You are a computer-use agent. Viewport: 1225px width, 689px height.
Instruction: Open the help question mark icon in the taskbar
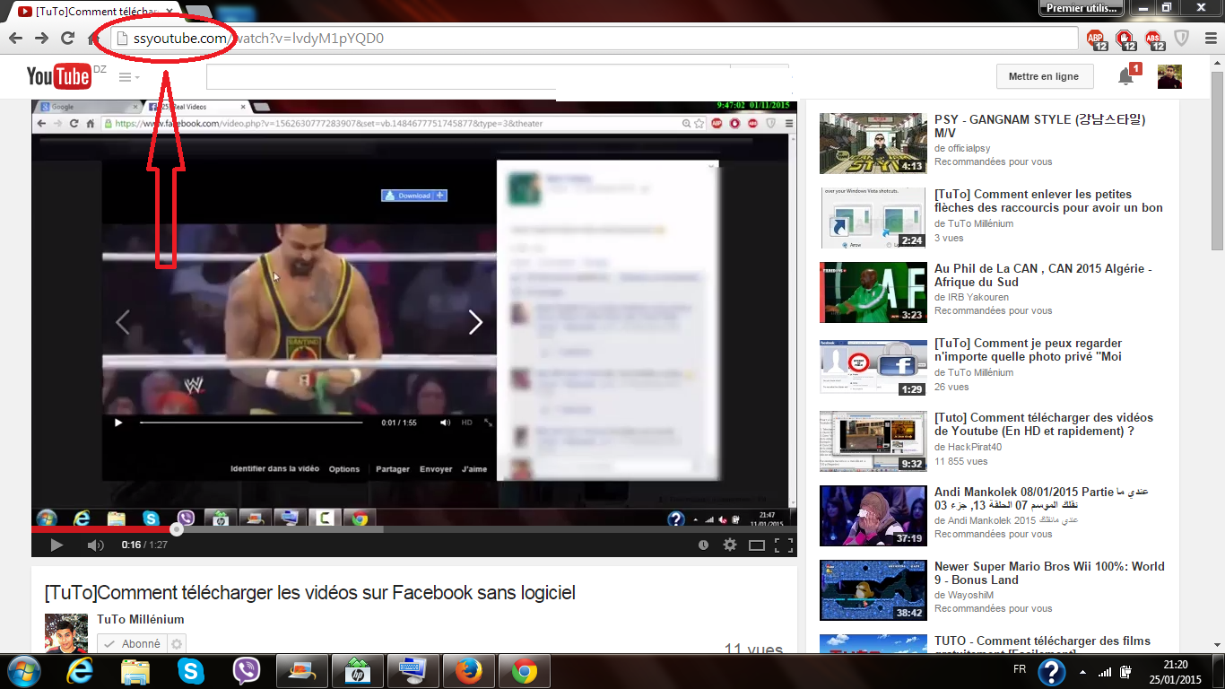1052,671
